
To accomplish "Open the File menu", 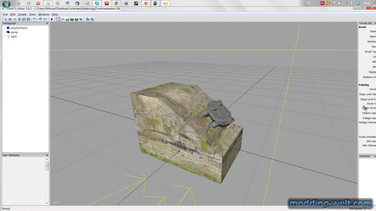I will [5, 14].
